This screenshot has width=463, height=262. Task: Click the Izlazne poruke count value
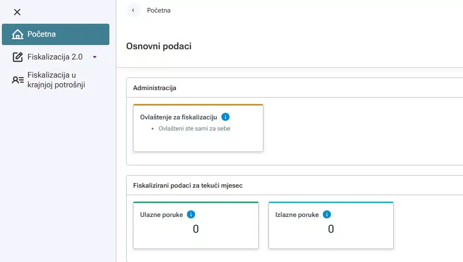pyautogui.click(x=331, y=229)
